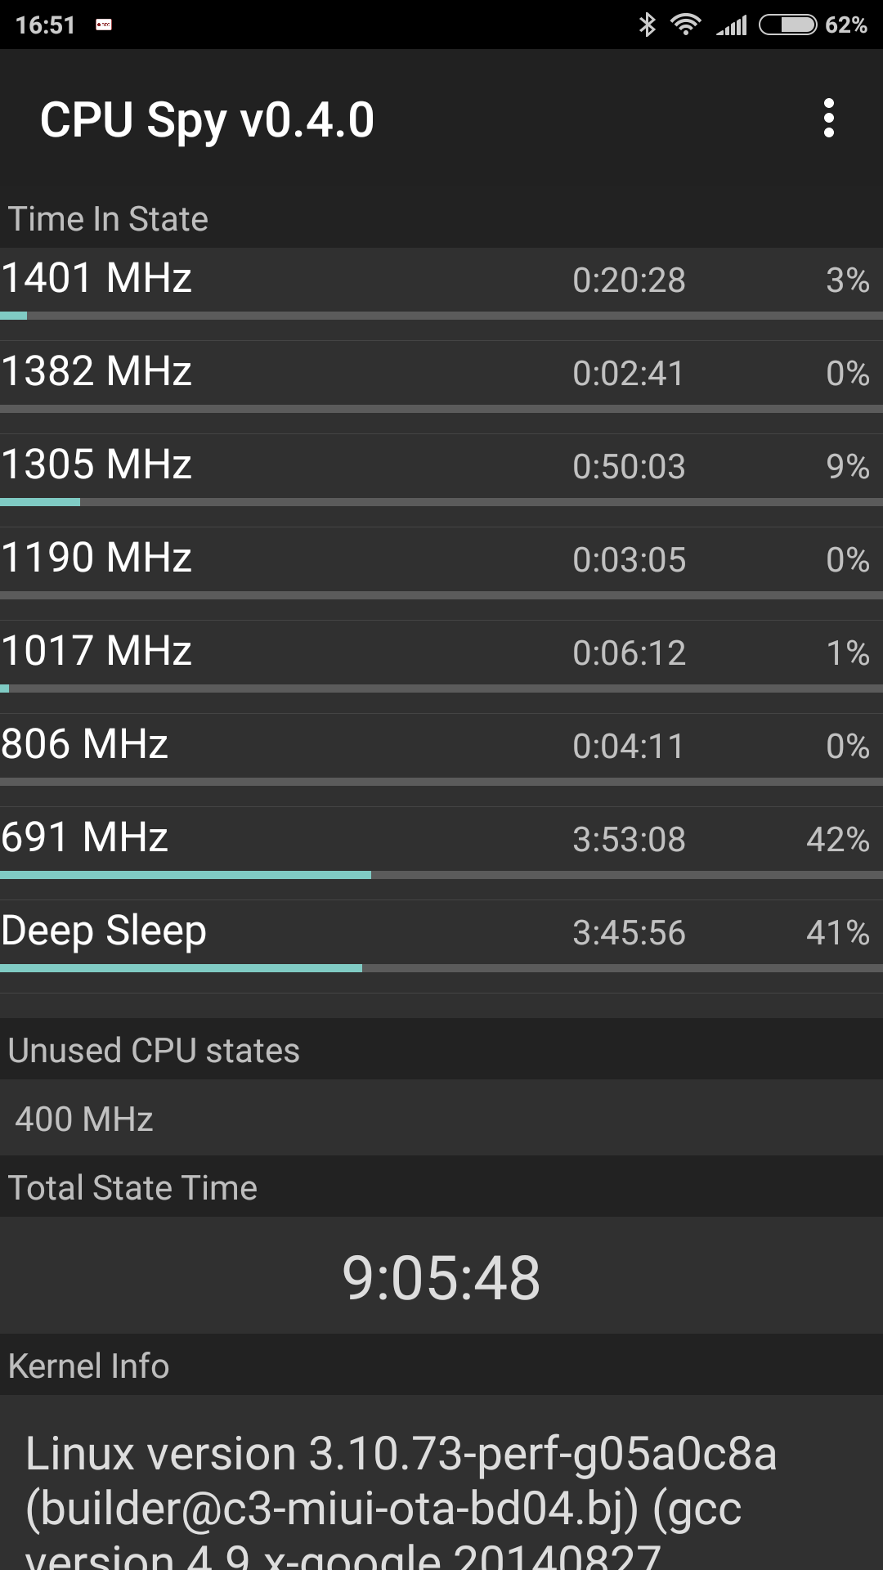Click the 691 MHz progress bar
The image size is (883, 1570).
click(x=441, y=875)
